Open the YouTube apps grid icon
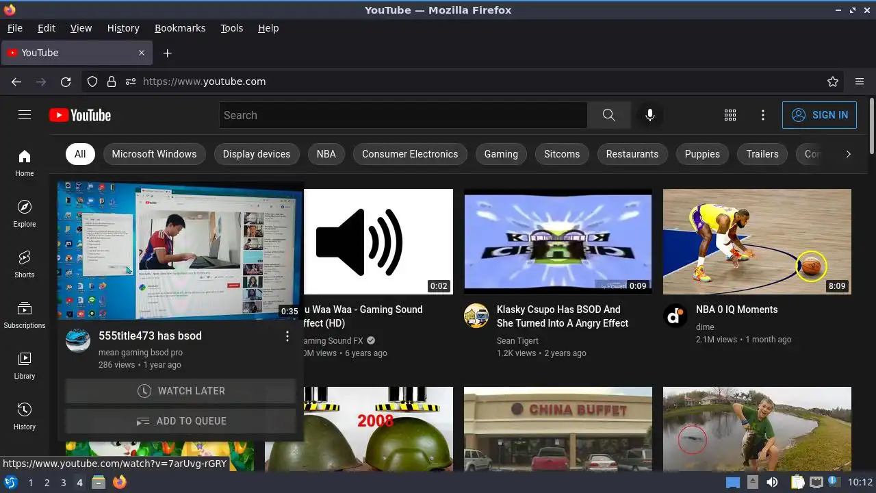 point(730,115)
